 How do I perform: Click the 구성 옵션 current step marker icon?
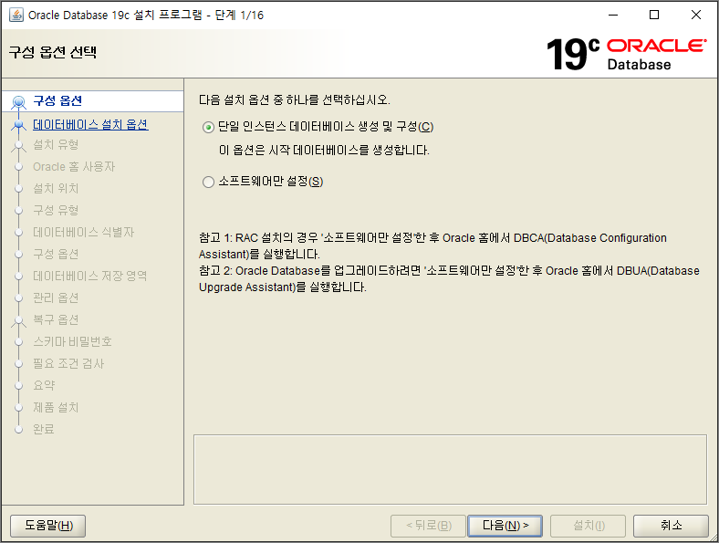(x=19, y=102)
